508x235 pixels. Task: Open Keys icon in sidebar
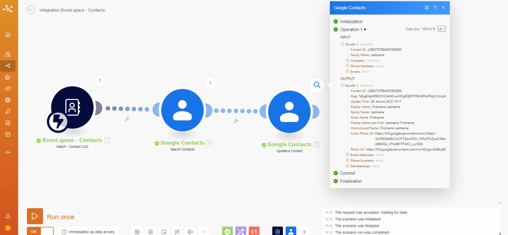8,111
